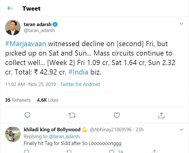
Task: Open tweet options chevron for taran adarsh
Action: 181,24
